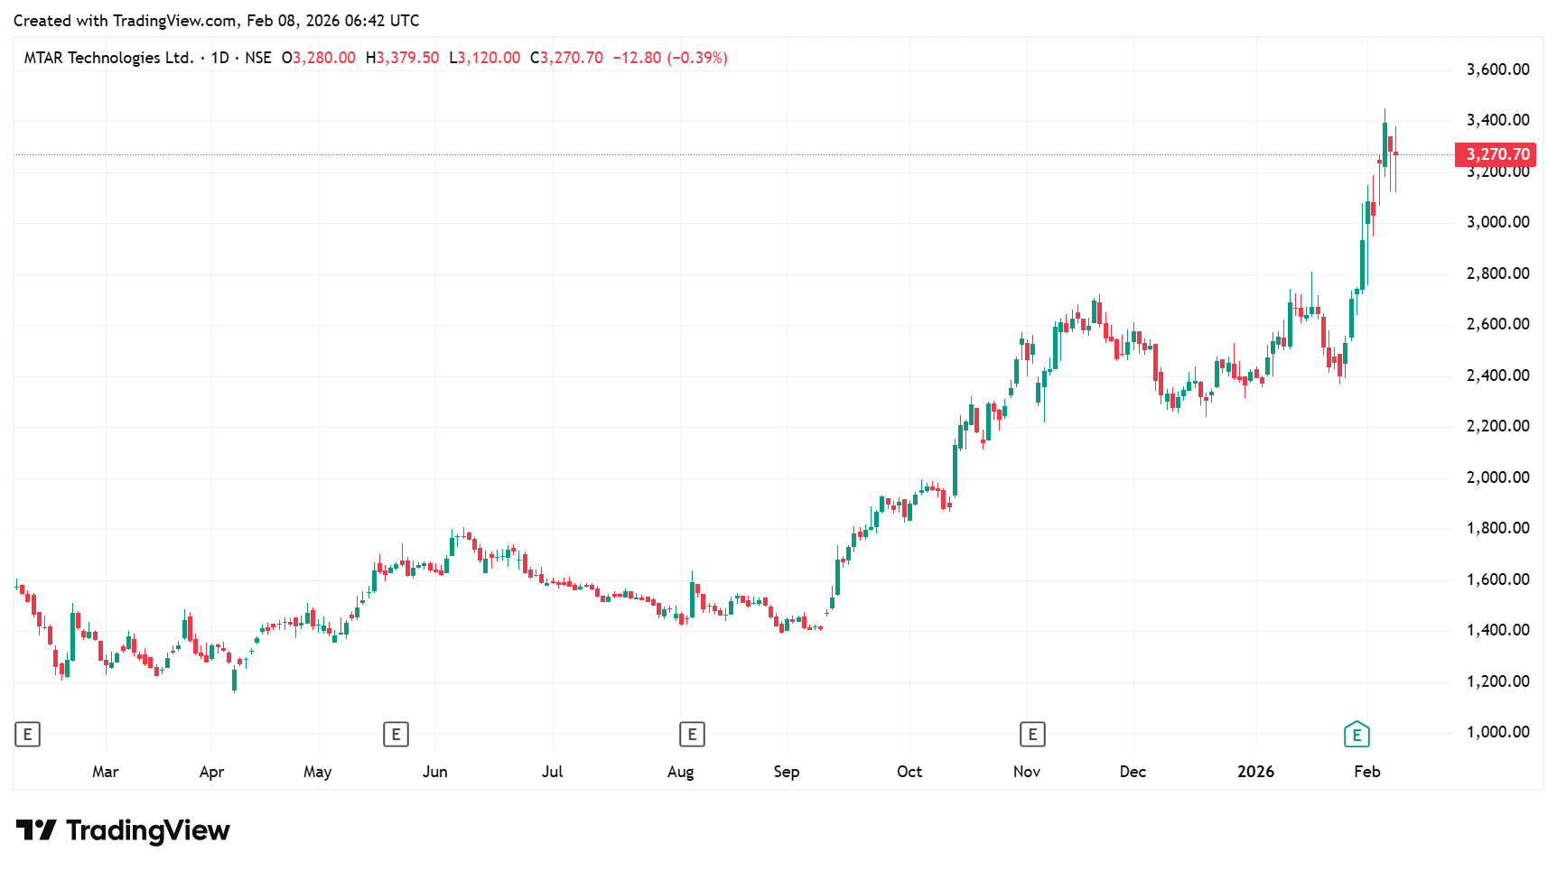Click the open value O3,280.00 in the legend
The image size is (1557, 871).
pos(319,58)
